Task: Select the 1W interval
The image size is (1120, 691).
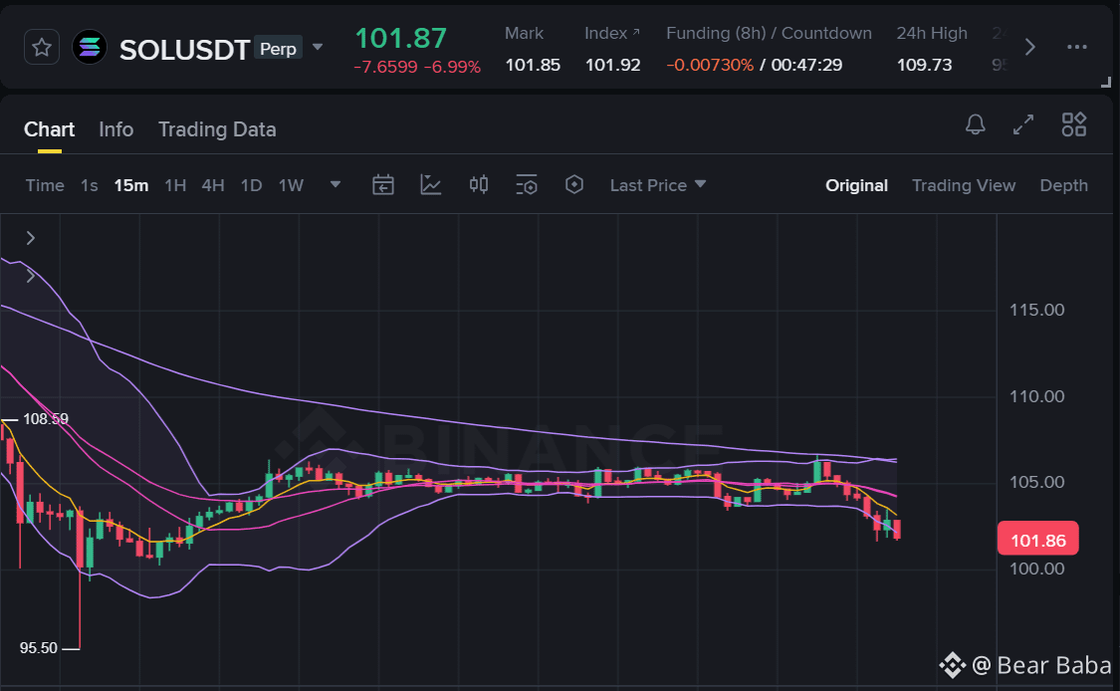Action: tap(291, 186)
